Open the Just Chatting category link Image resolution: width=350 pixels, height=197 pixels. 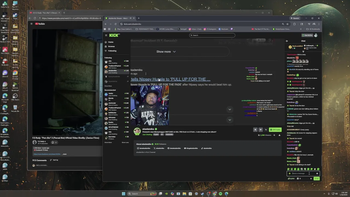tap(147, 135)
